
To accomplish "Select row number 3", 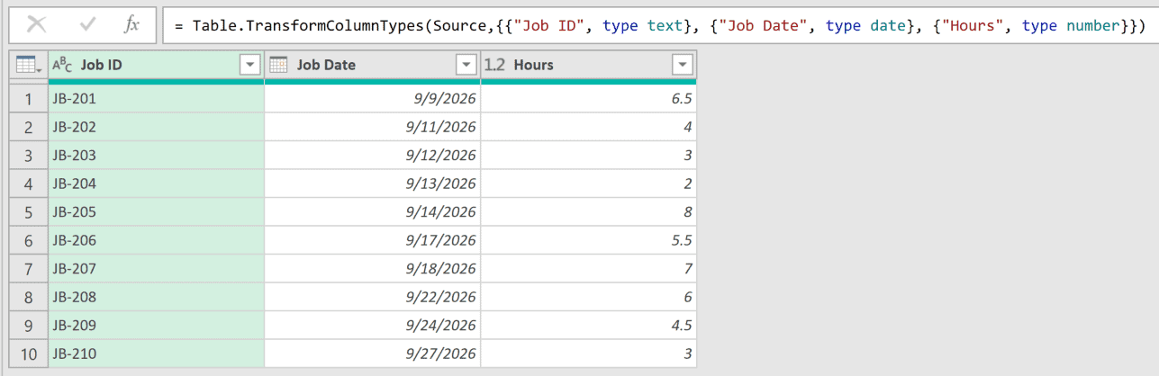I will coord(29,156).
